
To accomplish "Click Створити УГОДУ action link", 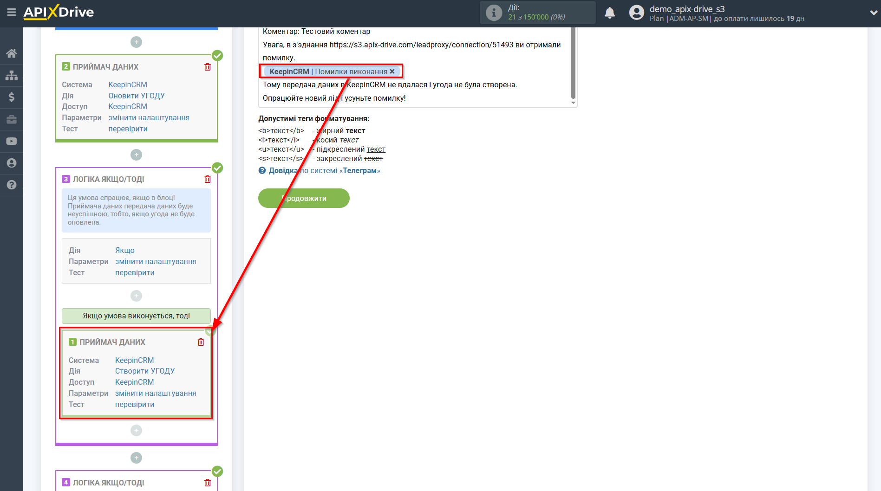I will point(145,371).
